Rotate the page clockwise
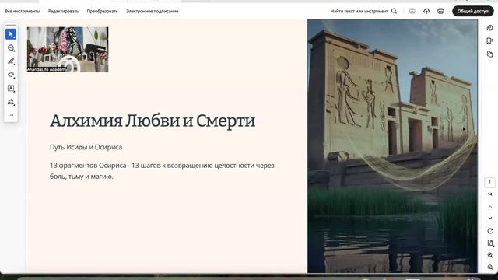 [490, 231]
